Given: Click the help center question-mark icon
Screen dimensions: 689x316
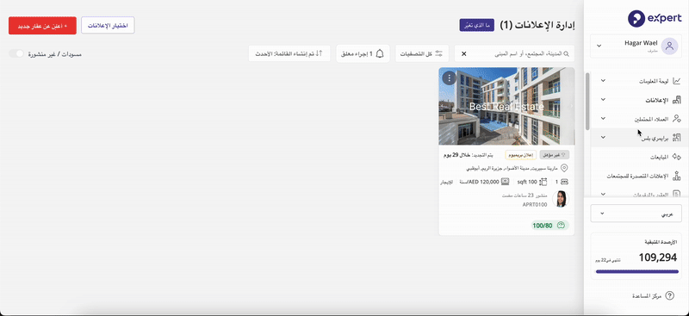Looking at the screenshot, I should (x=670, y=296).
